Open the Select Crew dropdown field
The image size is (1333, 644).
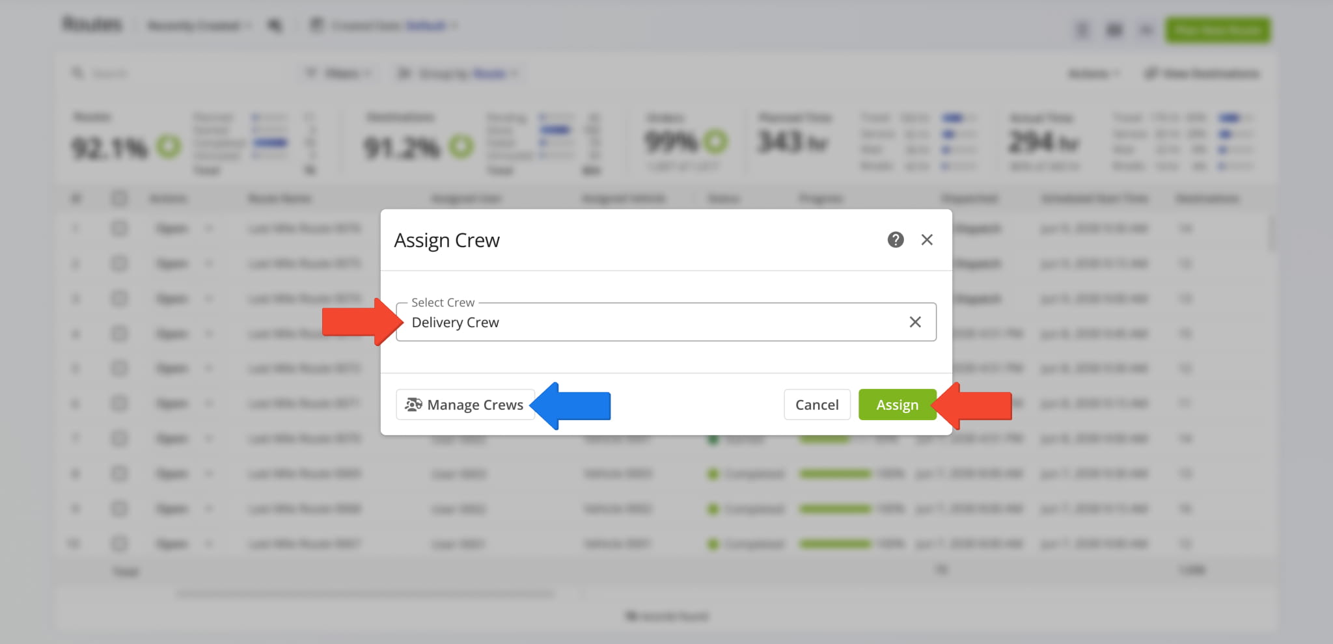651,322
